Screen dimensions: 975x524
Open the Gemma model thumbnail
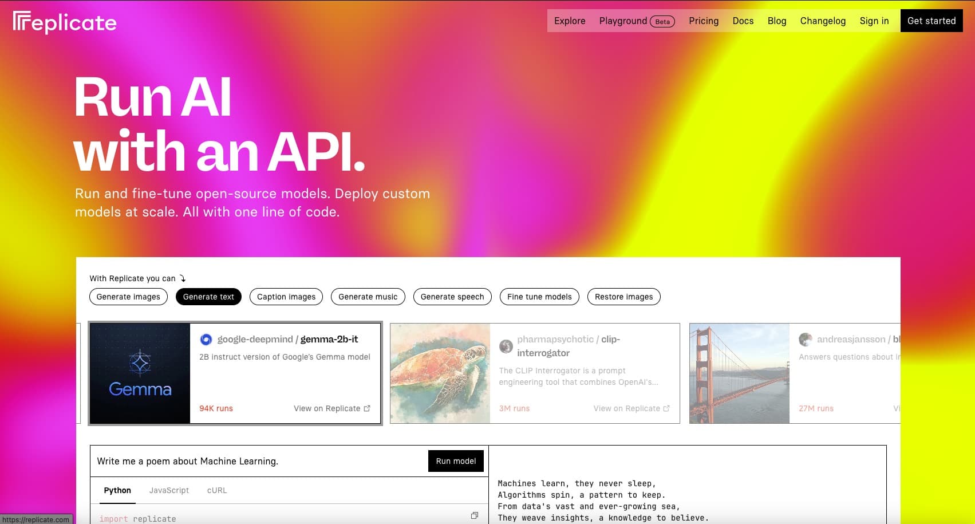point(140,373)
